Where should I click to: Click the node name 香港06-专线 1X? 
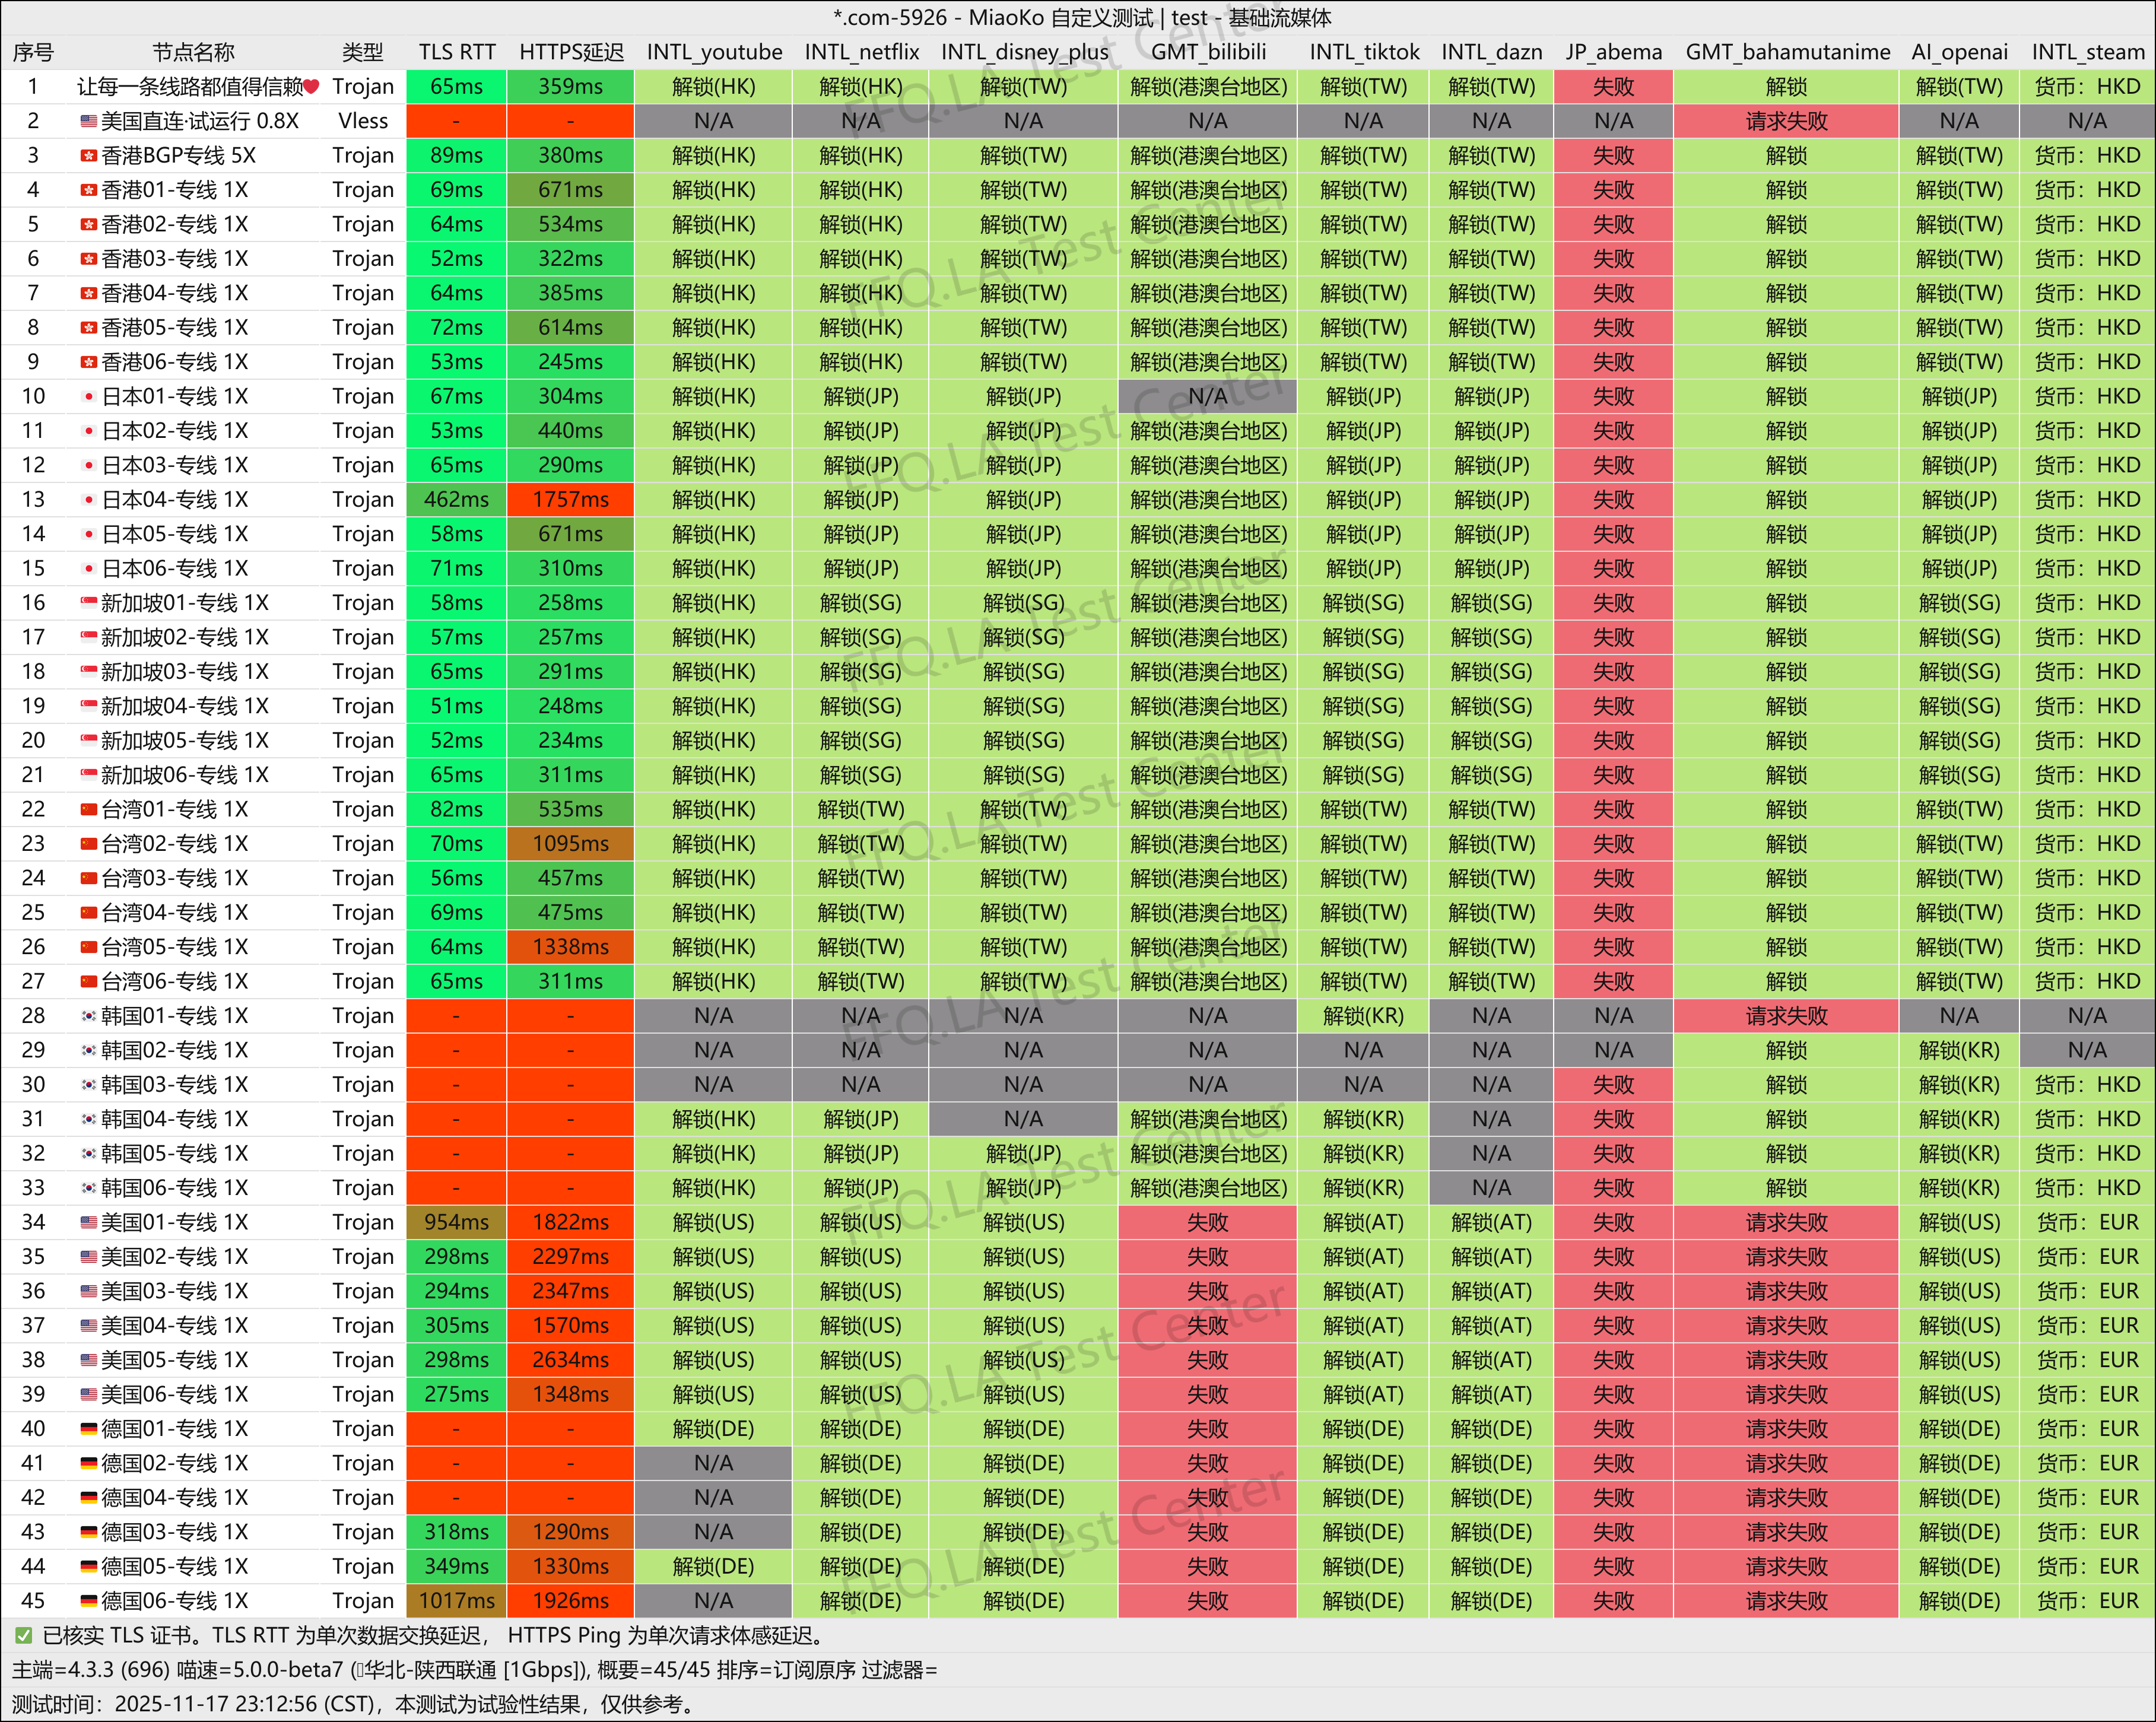click(175, 362)
